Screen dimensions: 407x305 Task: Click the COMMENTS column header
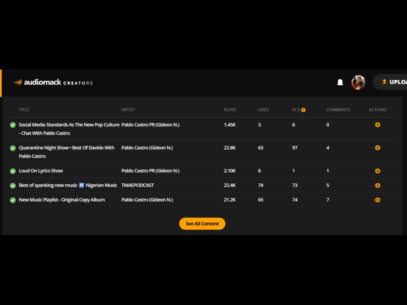point(338,110)
